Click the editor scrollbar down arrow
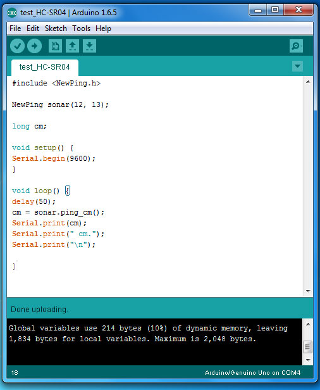320x390 pixels. click(308, 291)
